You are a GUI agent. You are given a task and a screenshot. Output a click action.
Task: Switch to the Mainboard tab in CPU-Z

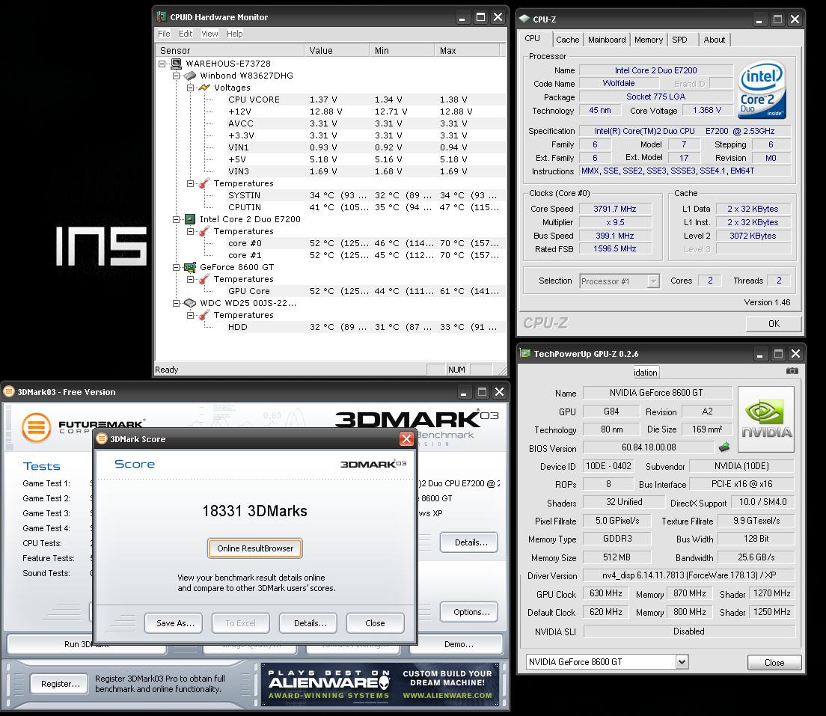tap(607, 40)
